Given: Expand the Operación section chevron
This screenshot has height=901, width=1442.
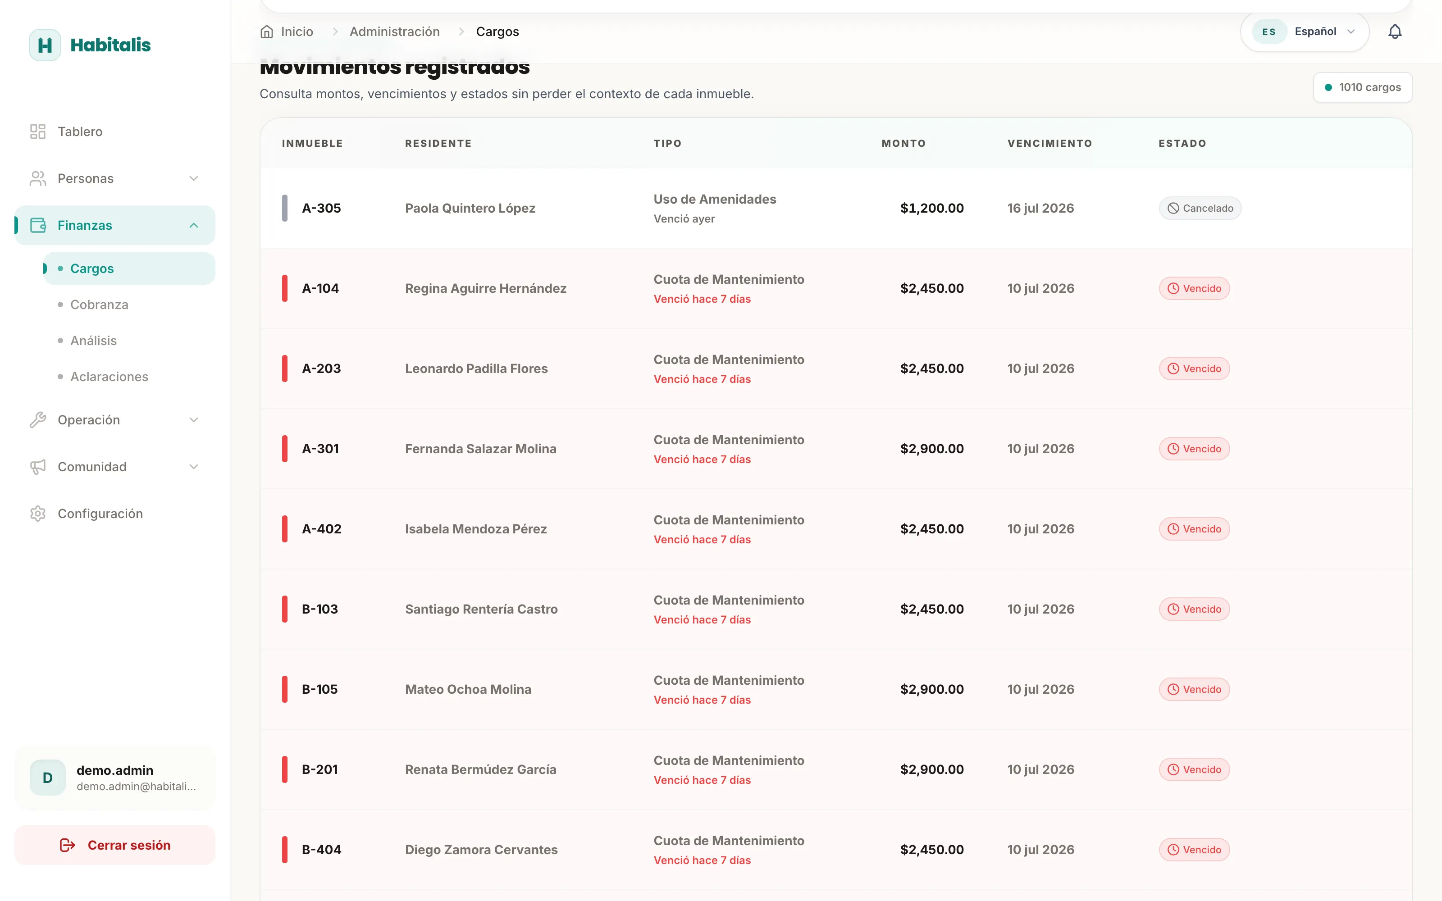Looking at the screenshot, I should tap(194, 420).
